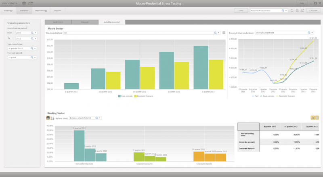Open the Reports tab
This screenshot has width=323, height=177.
58,11
